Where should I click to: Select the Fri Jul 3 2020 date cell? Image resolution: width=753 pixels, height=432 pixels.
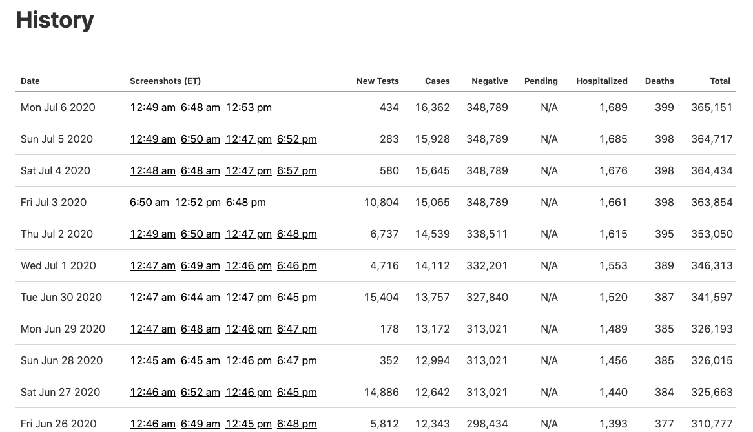pyautogui.click(x=54, y=203)
